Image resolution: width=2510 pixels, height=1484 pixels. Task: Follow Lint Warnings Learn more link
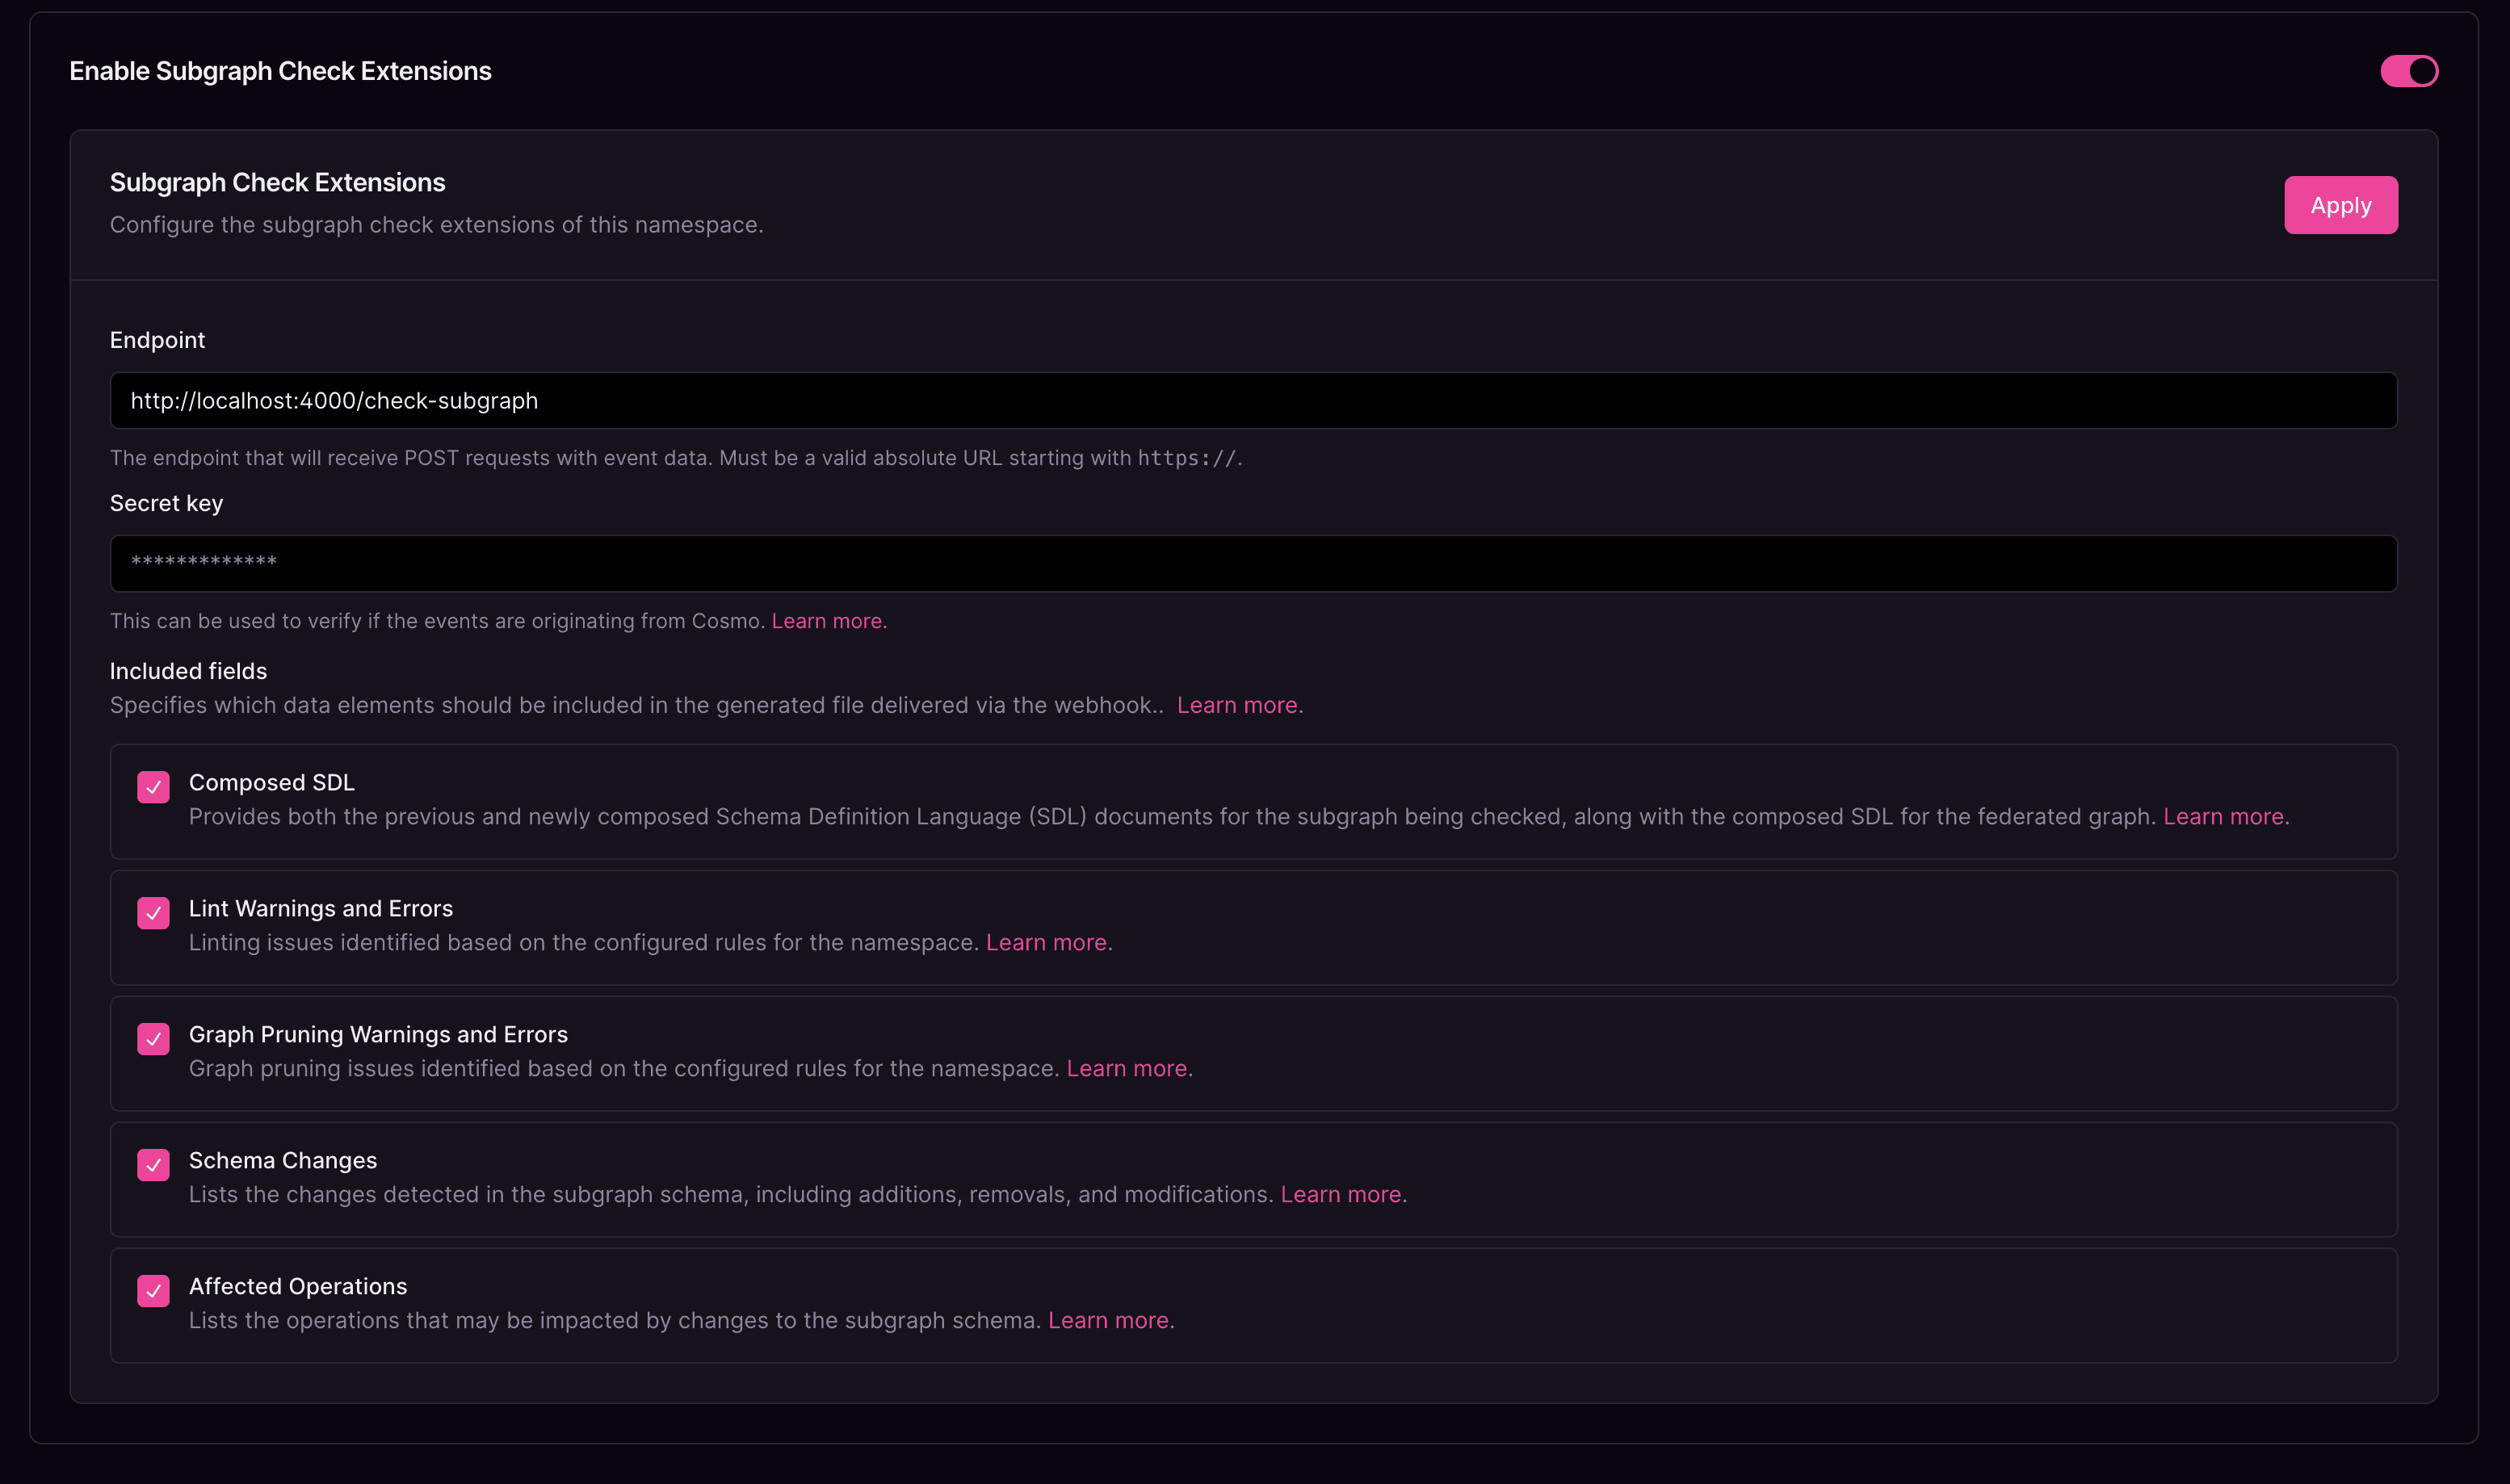click(1045, 943)
